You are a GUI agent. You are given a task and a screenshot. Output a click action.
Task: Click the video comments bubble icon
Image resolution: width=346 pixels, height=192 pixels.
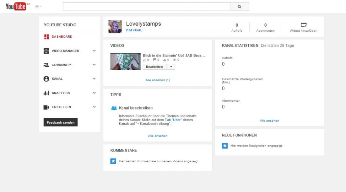(155, 60)
